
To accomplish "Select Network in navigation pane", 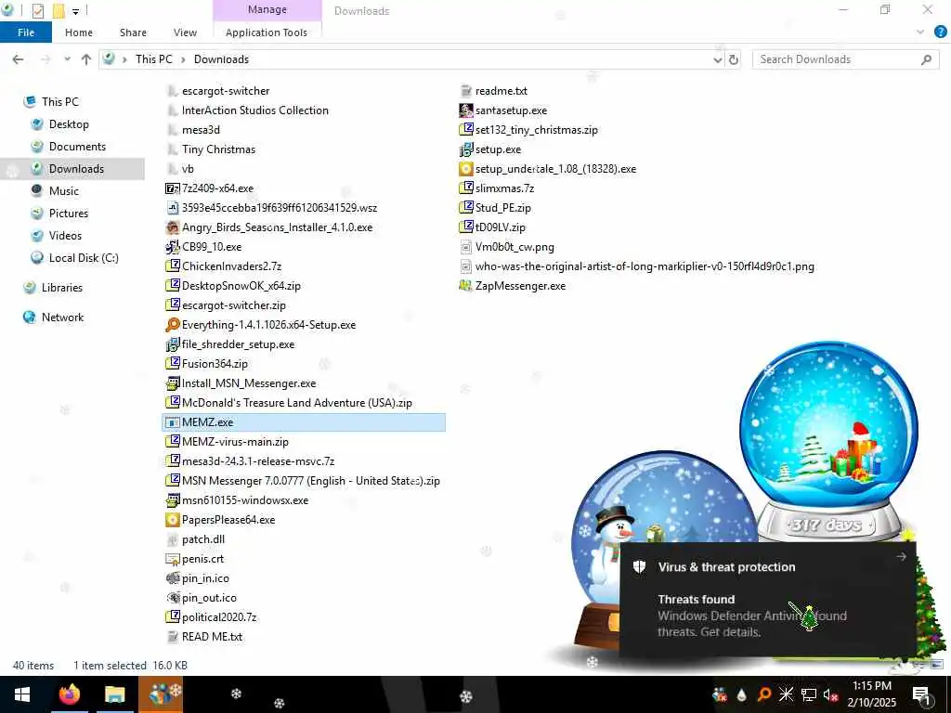I will [62, 318].
